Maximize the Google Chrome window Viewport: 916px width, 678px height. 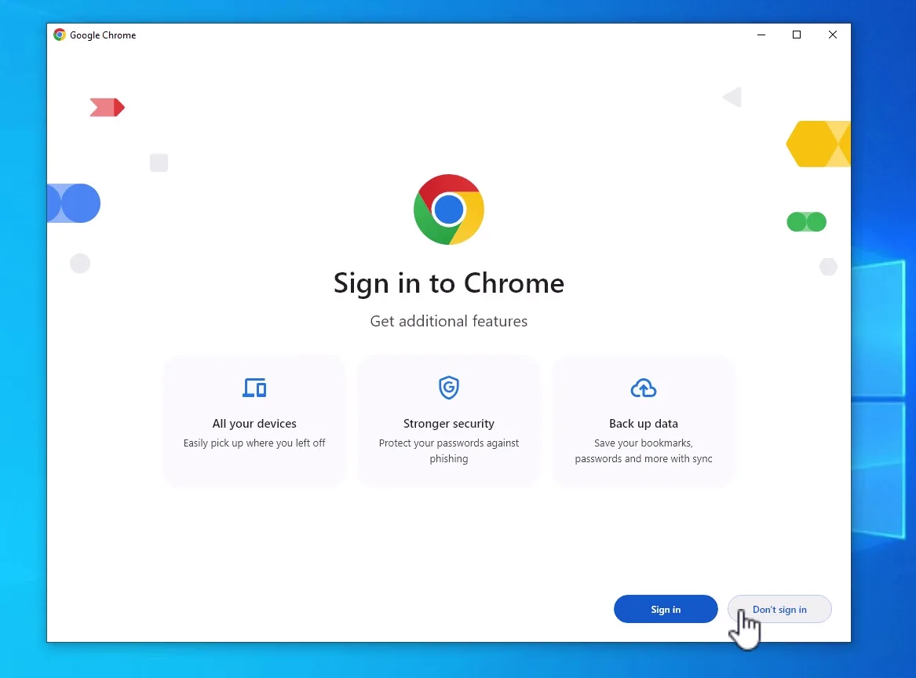(x=796, y=35)
